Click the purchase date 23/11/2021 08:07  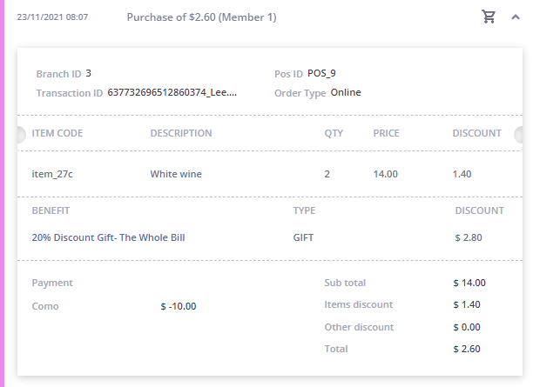[x=52, y=17]
